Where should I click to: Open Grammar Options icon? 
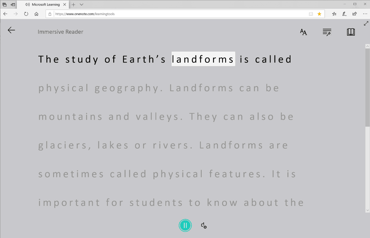(x=327, y=32)
